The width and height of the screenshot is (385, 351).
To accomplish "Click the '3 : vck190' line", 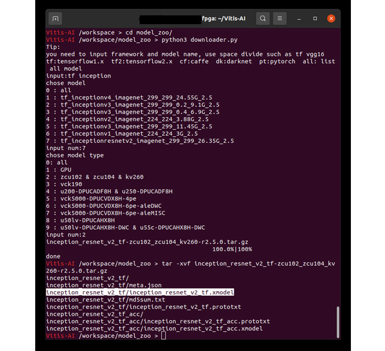I will pos(64,184).
